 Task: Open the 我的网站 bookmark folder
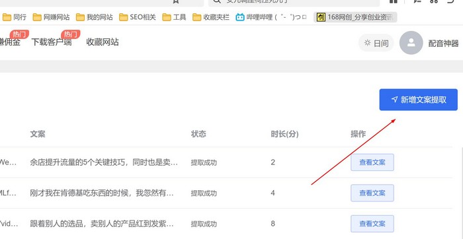pyautogui.click(x=94, y=17)
